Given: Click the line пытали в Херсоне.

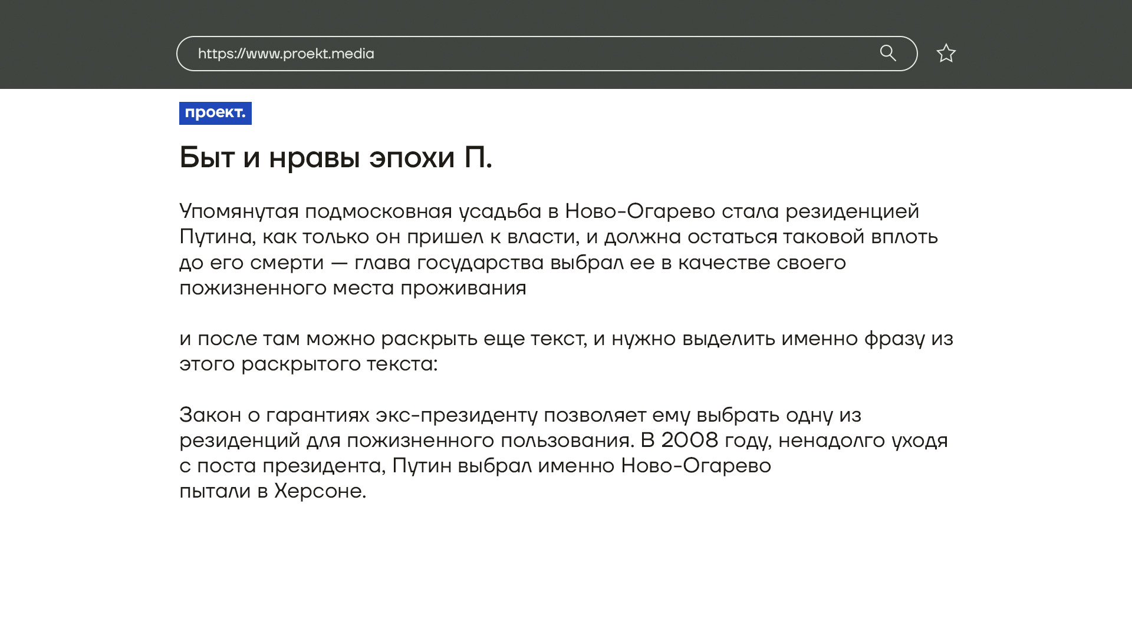Looking at the screenshot, I should [272, 491].
